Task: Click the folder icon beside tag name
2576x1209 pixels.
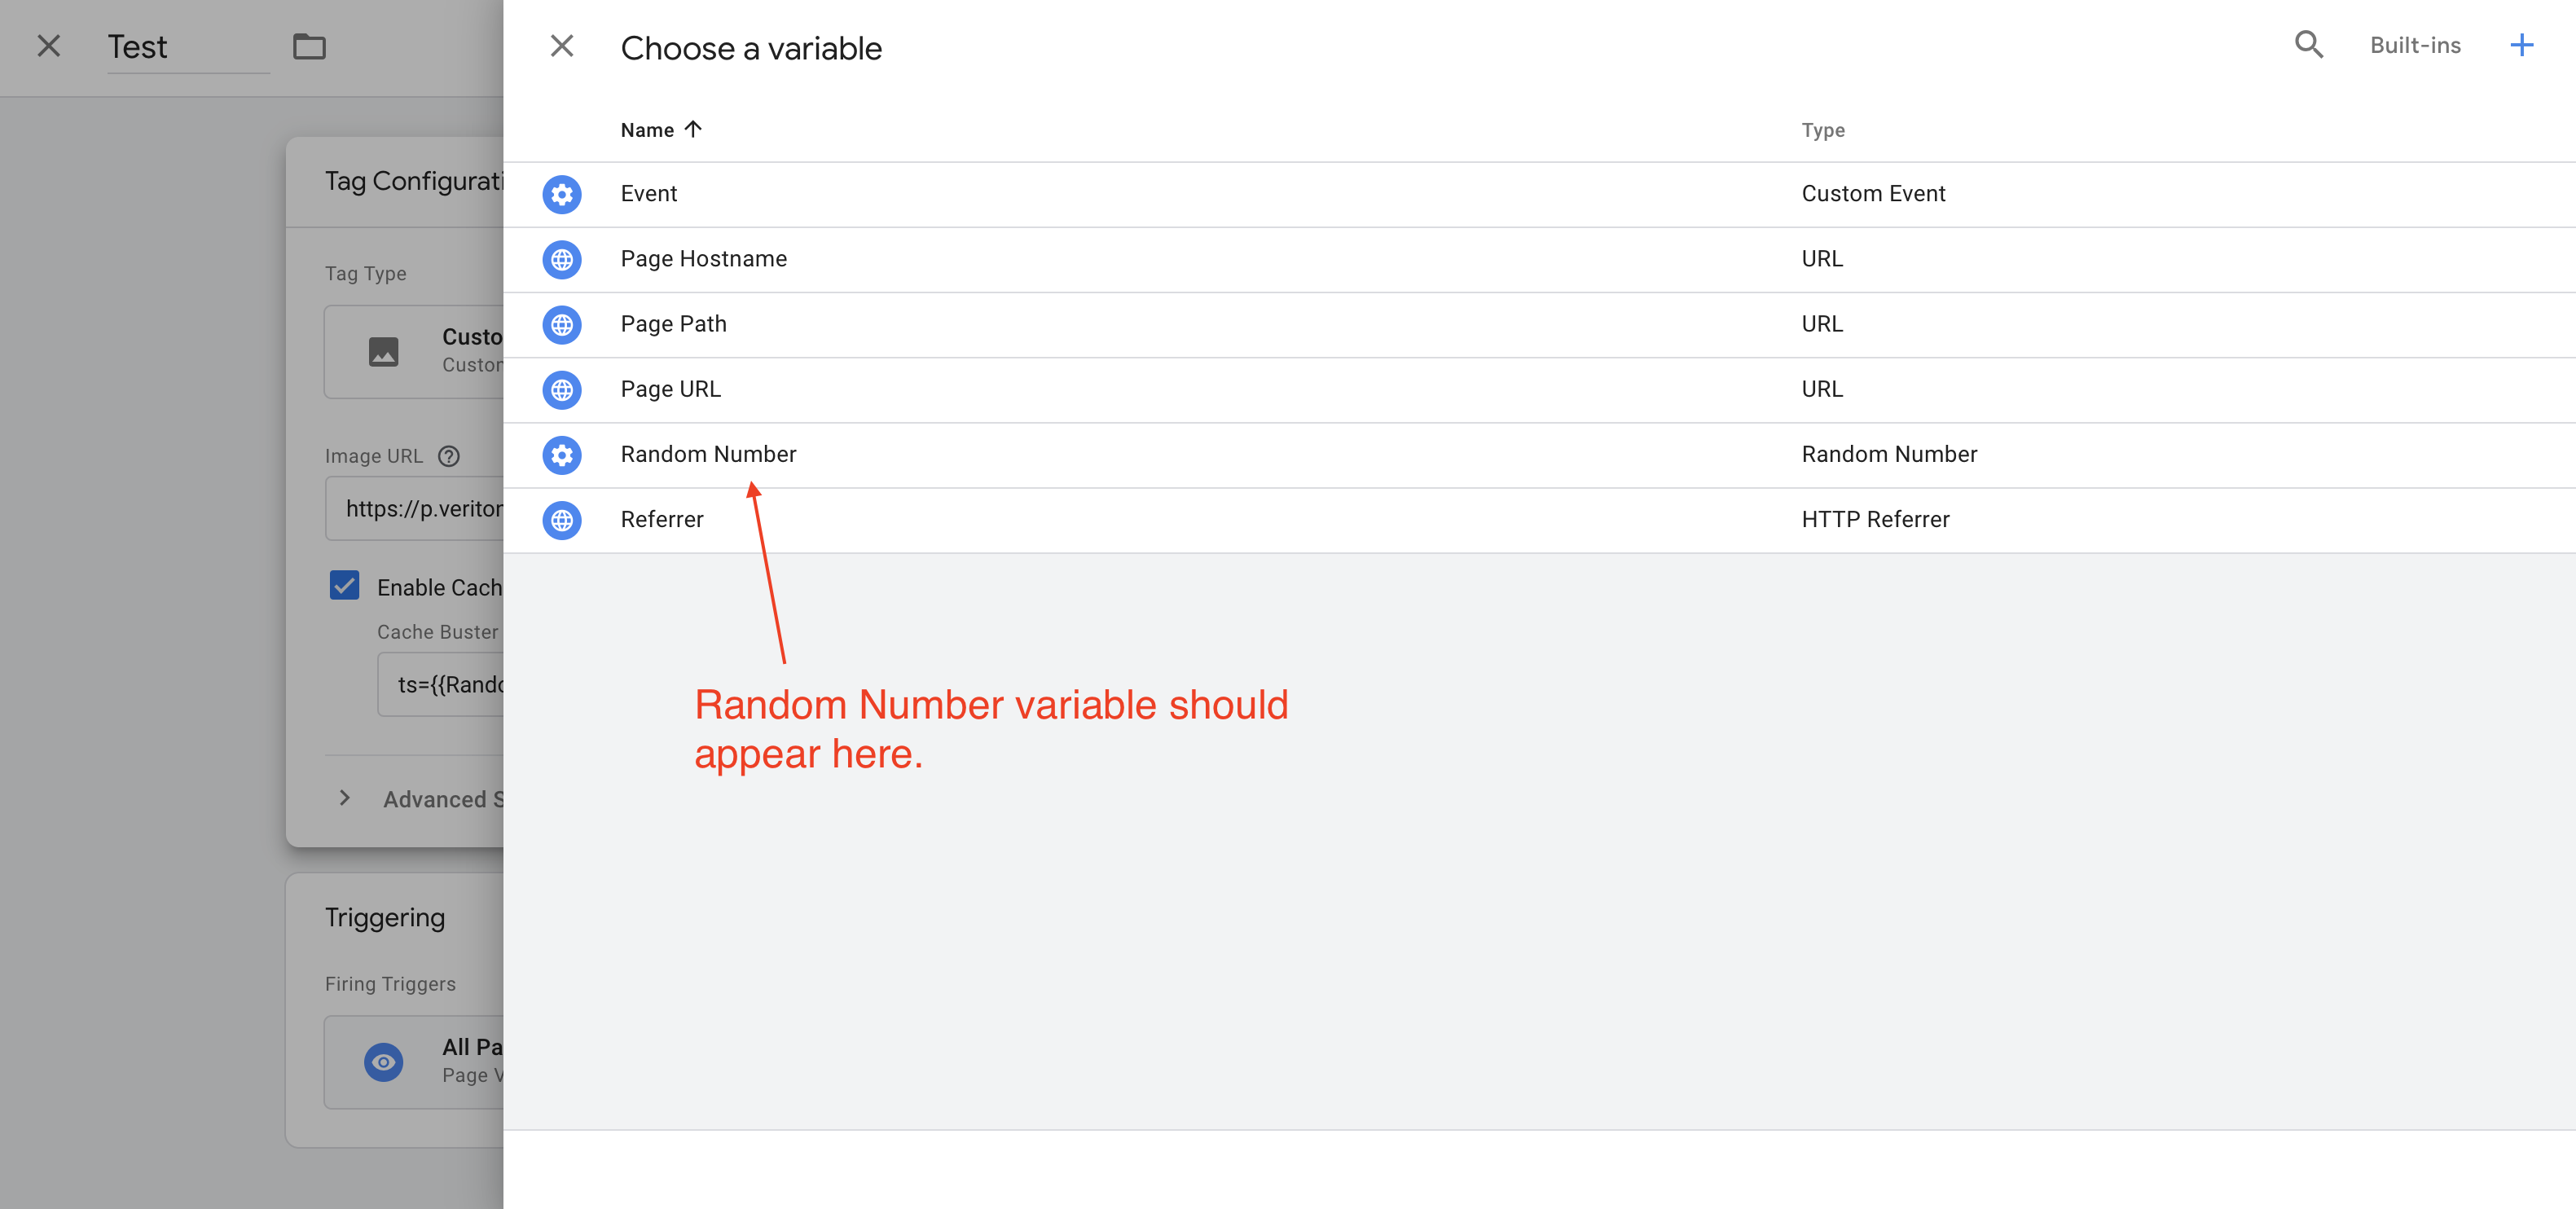Action: coord(309,47)
